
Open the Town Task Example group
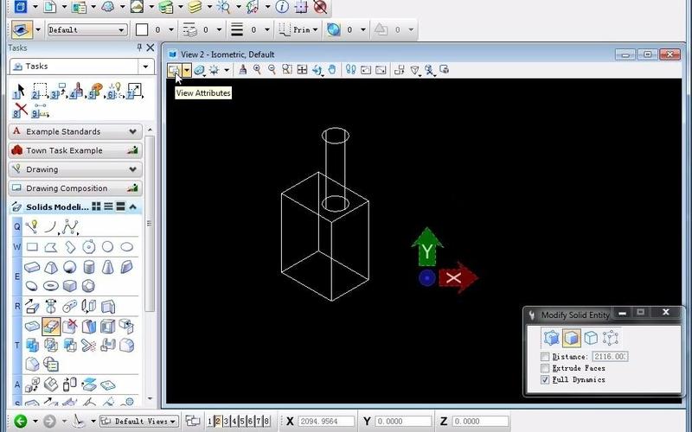[75, 150]
